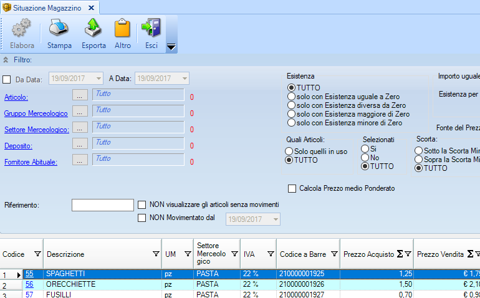Click the sum icon on Prezzo Acquisto column
The image size is (480, 298).
point(400,254)
